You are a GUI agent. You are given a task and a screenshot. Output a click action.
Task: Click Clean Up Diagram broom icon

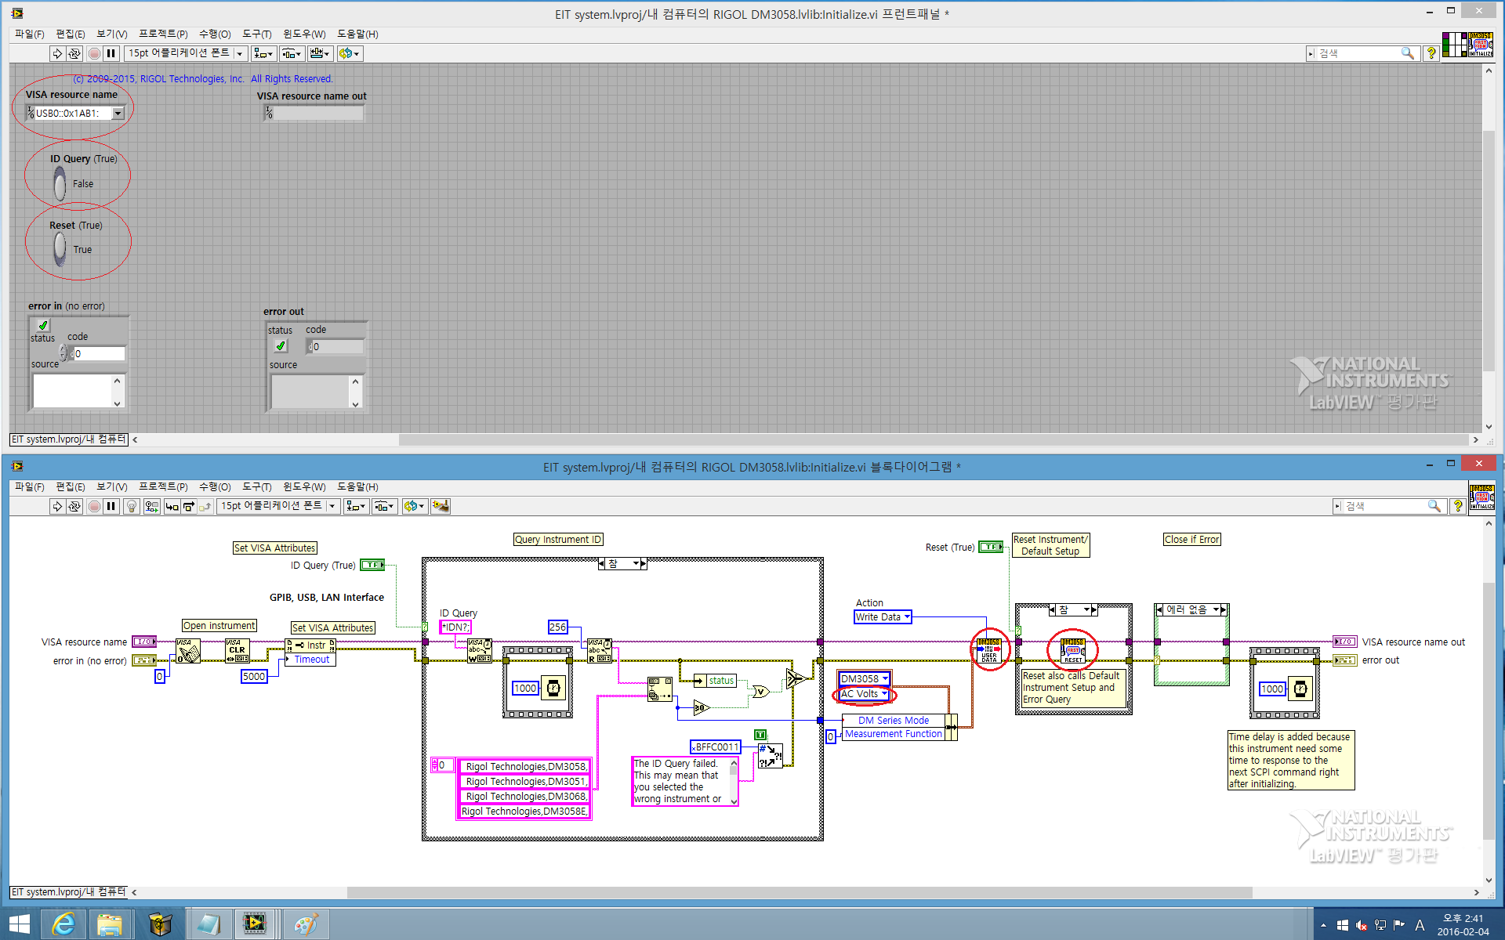pos(441,506)
